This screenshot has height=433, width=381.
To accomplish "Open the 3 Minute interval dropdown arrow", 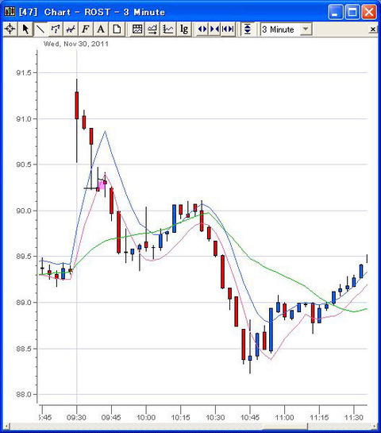I will pyautogui.click(x=306, y=29).
